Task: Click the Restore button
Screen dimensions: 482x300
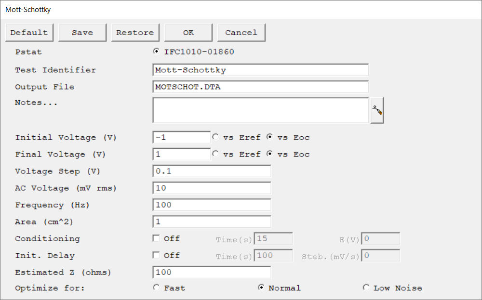Action: point(135,33)
